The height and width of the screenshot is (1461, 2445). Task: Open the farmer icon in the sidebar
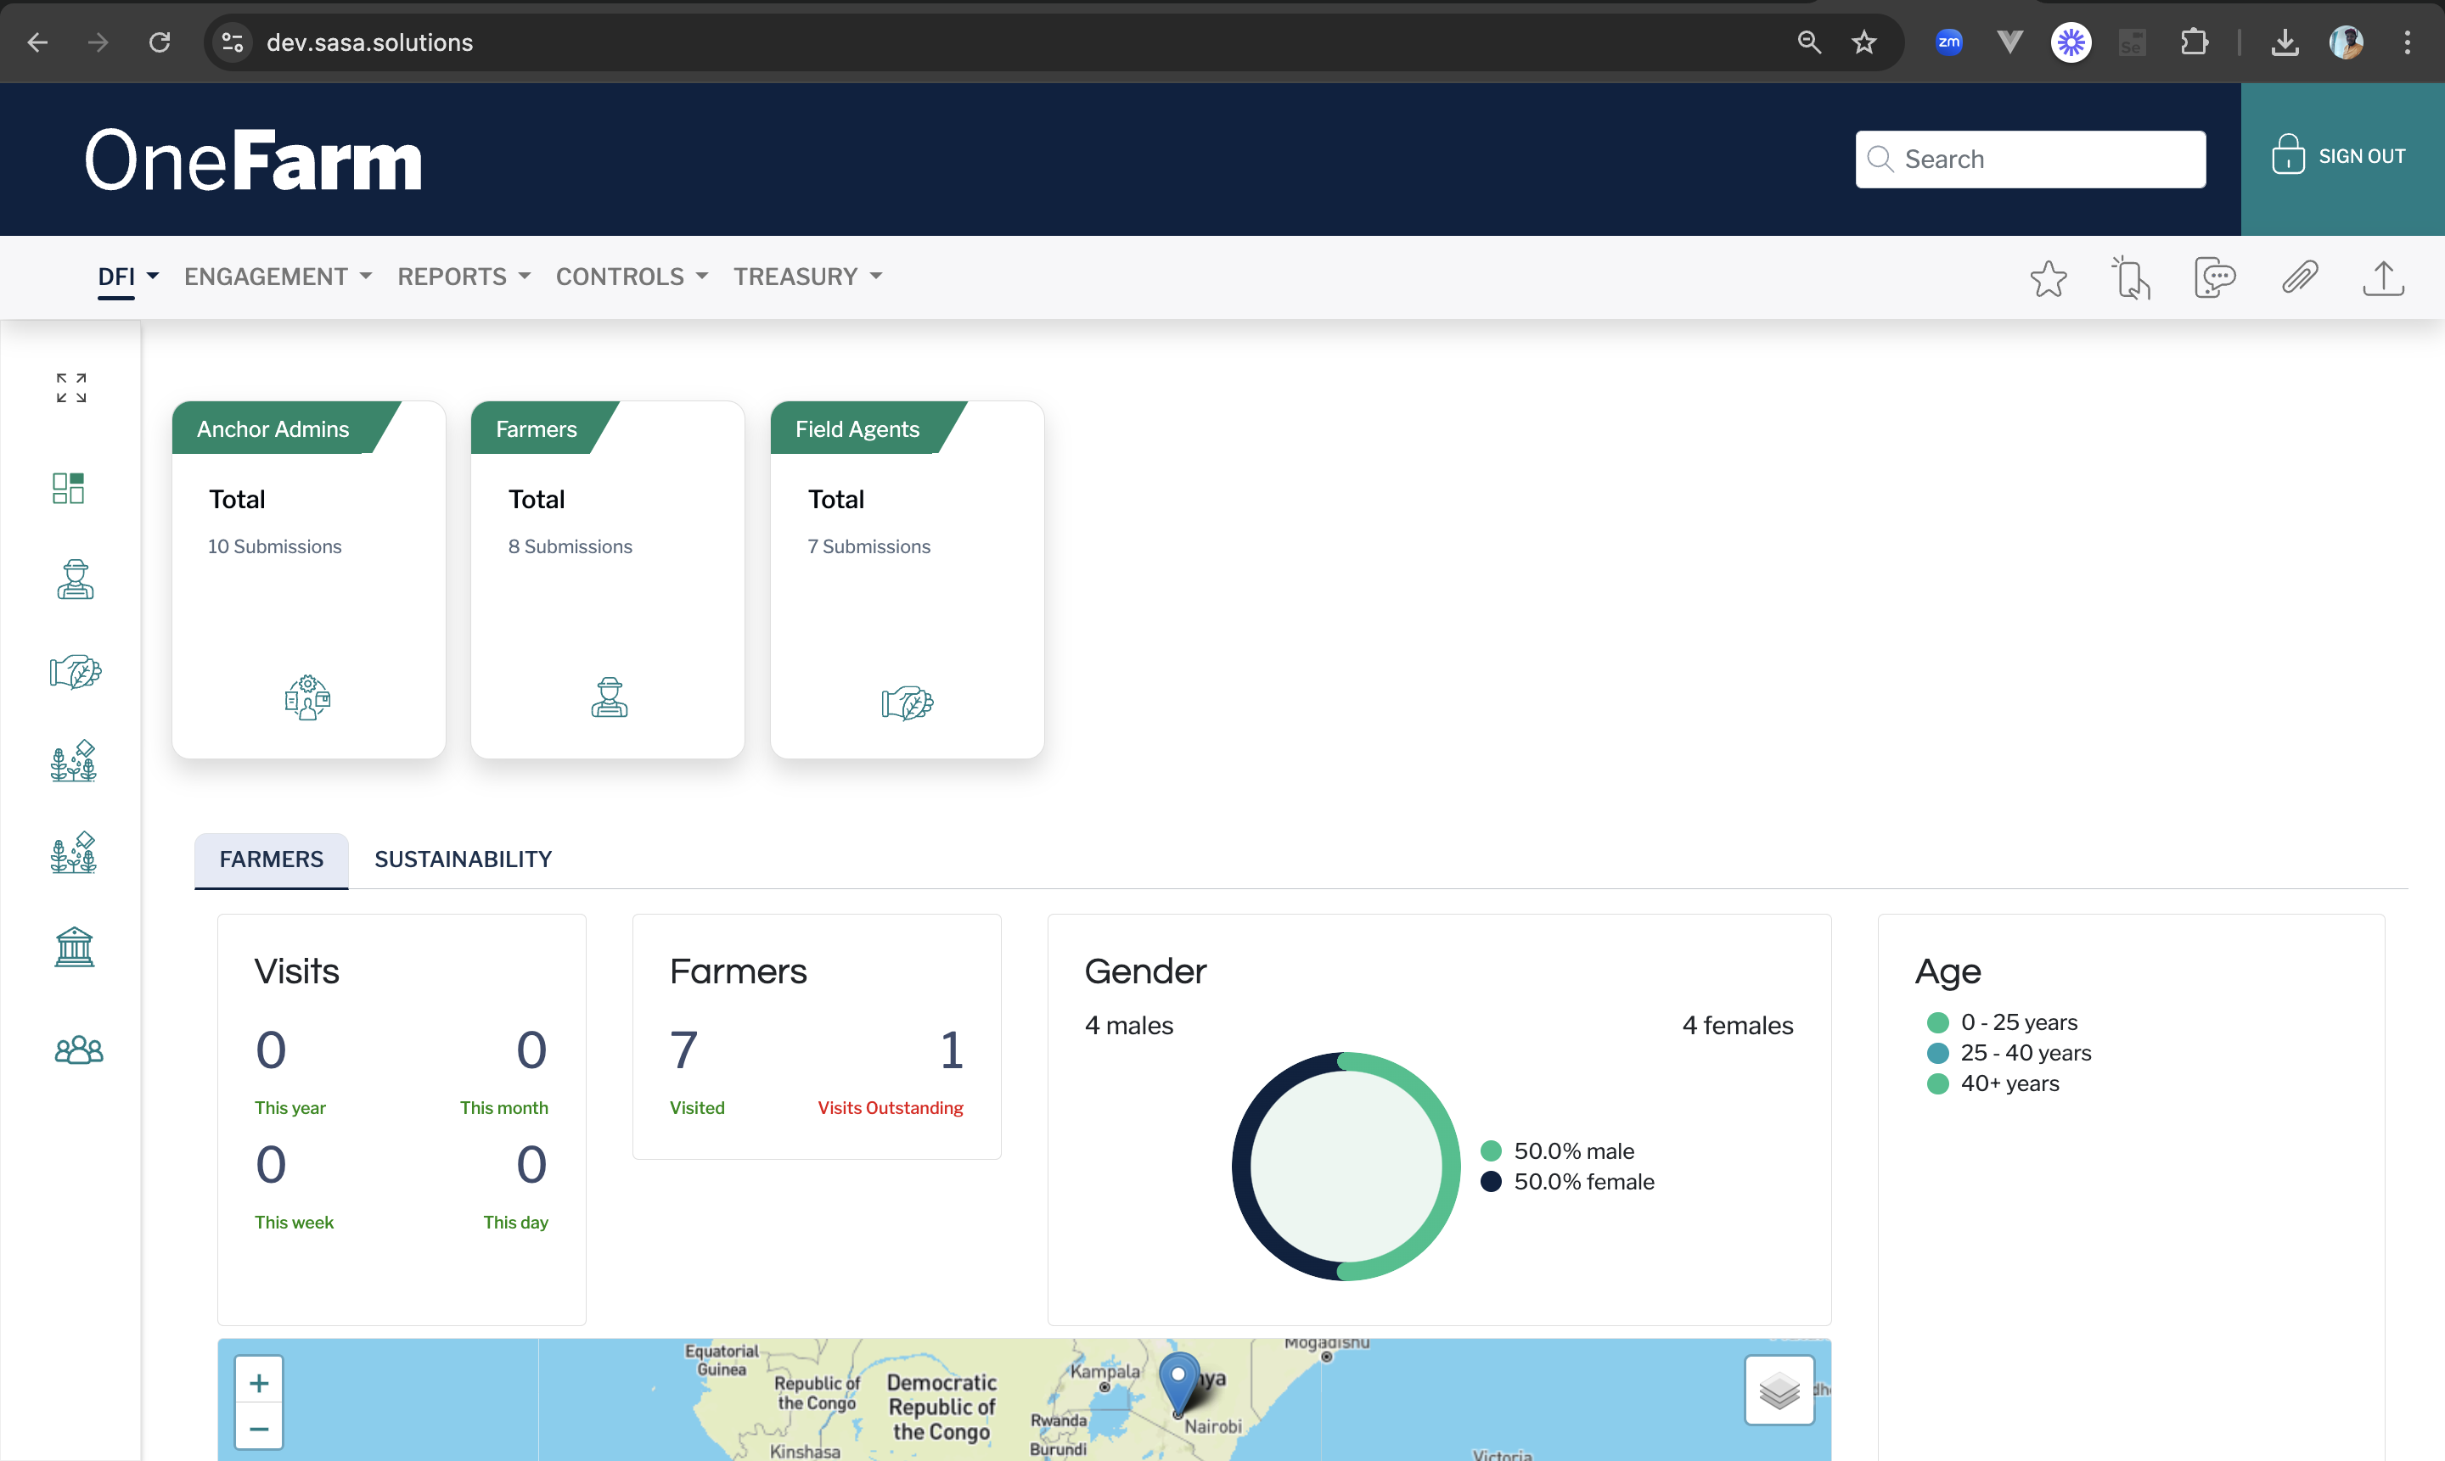pyautogui.click(x=75, y=579)
